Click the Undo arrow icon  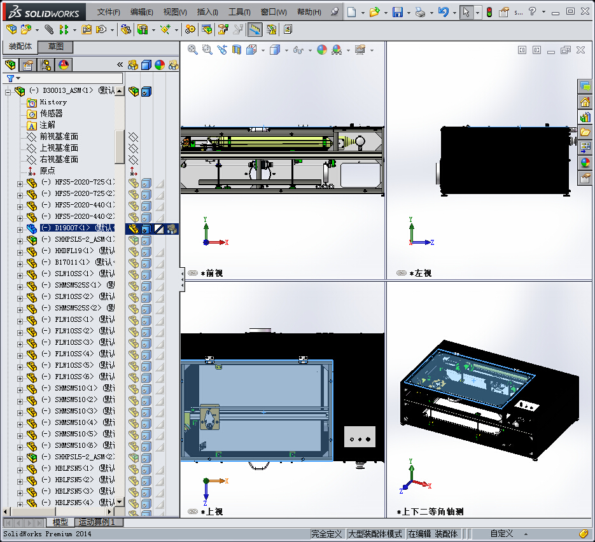click(x=443, y=12)
